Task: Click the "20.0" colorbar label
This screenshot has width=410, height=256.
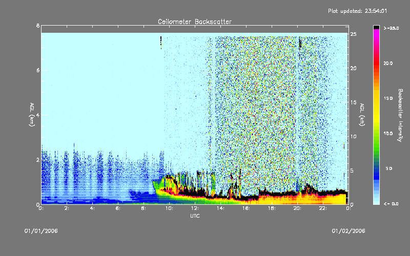Action: click(x=388, y=63)
